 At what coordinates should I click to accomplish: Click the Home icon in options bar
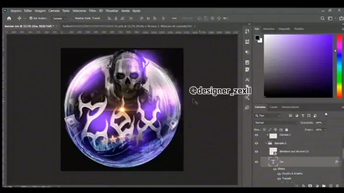coord(9,18)
